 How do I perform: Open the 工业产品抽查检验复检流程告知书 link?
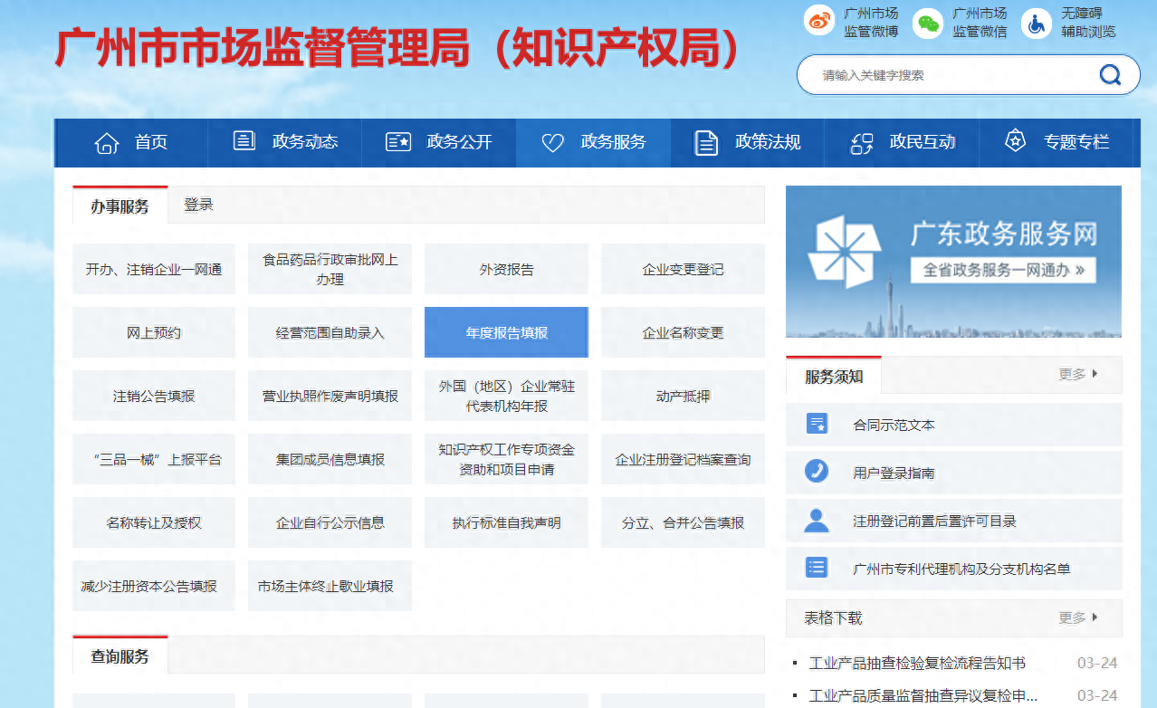click(917, 663)
